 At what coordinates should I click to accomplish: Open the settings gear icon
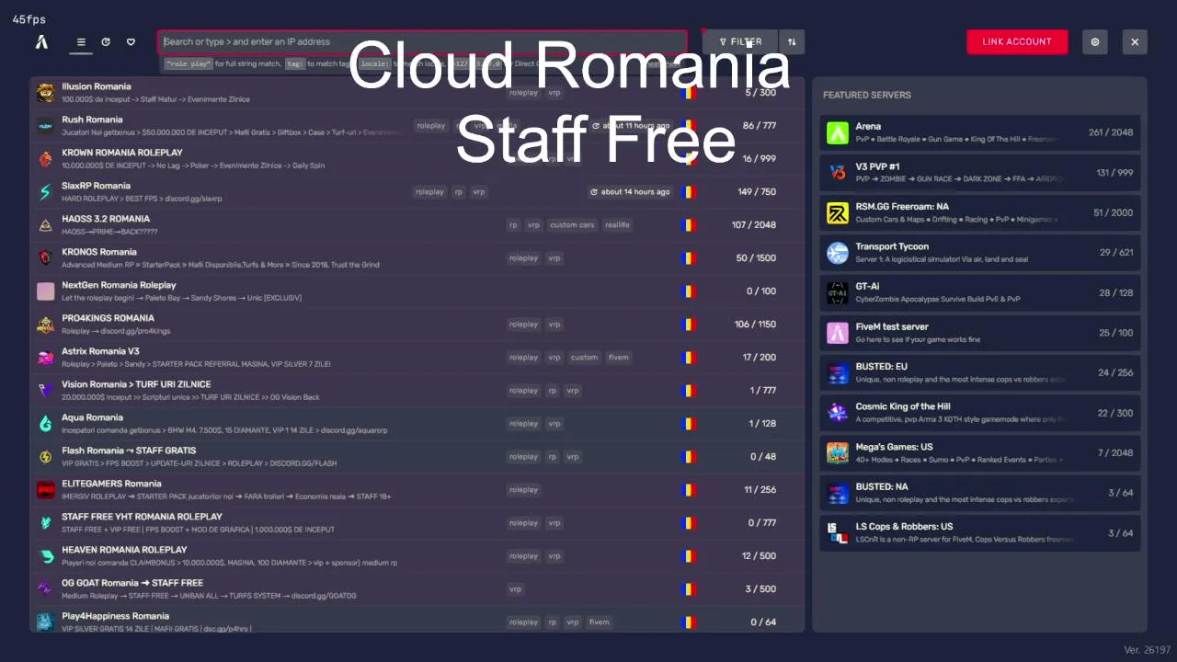click(1094, 41)
